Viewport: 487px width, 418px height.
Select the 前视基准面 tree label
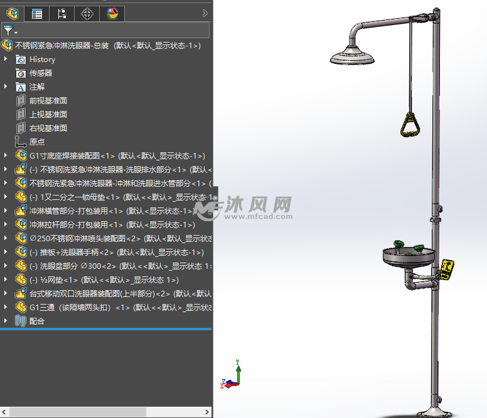click(x=48, y=100)
